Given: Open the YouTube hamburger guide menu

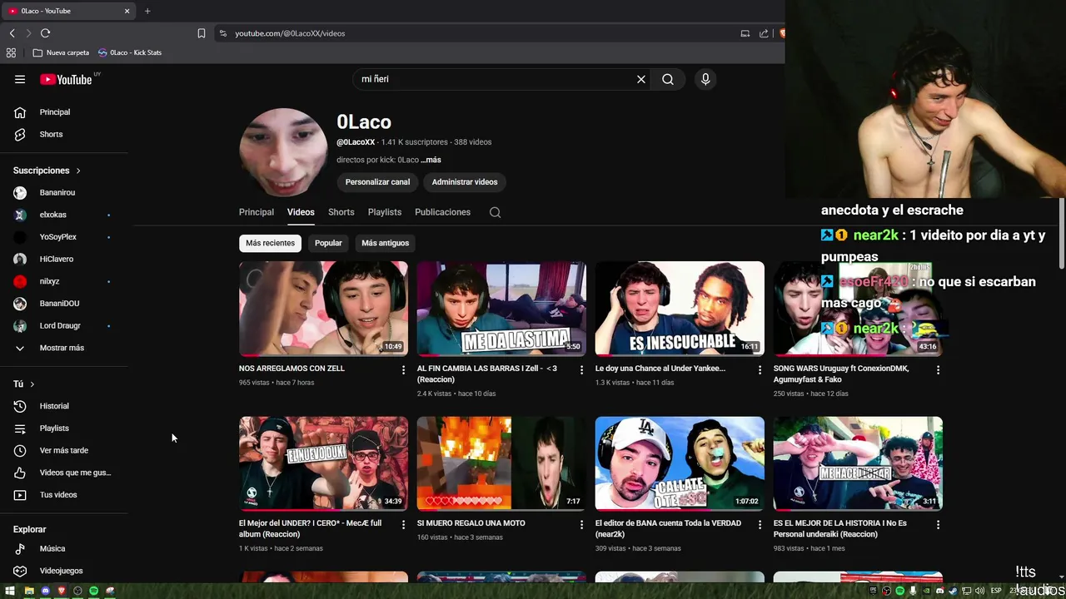Looking at the screenshot, I should click(x=20, y=79).
